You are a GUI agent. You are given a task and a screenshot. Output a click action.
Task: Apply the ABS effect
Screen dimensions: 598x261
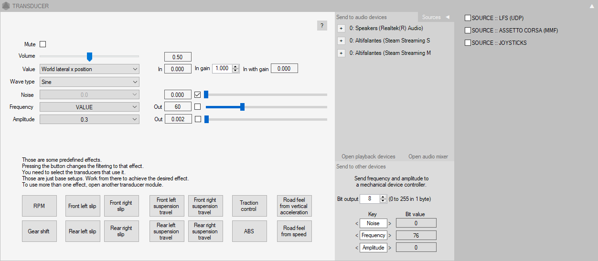pyautogui.click(x=249, y=231)
